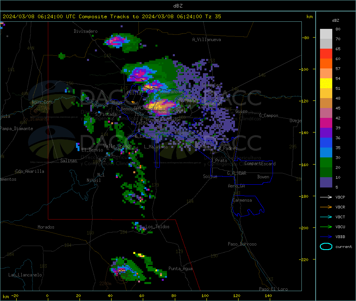Click the Punta_Agua place label
Viewport: 356px width, 301px height.
180,269
